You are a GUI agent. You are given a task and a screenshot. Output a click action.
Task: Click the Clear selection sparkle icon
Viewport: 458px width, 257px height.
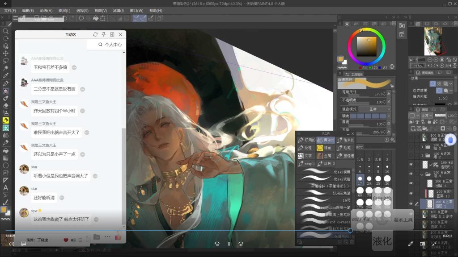click(x=81, y=18)
